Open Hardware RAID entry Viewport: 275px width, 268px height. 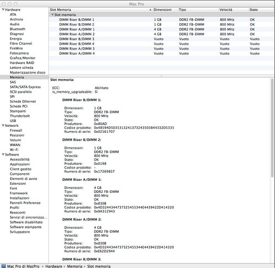pos(22,63)
